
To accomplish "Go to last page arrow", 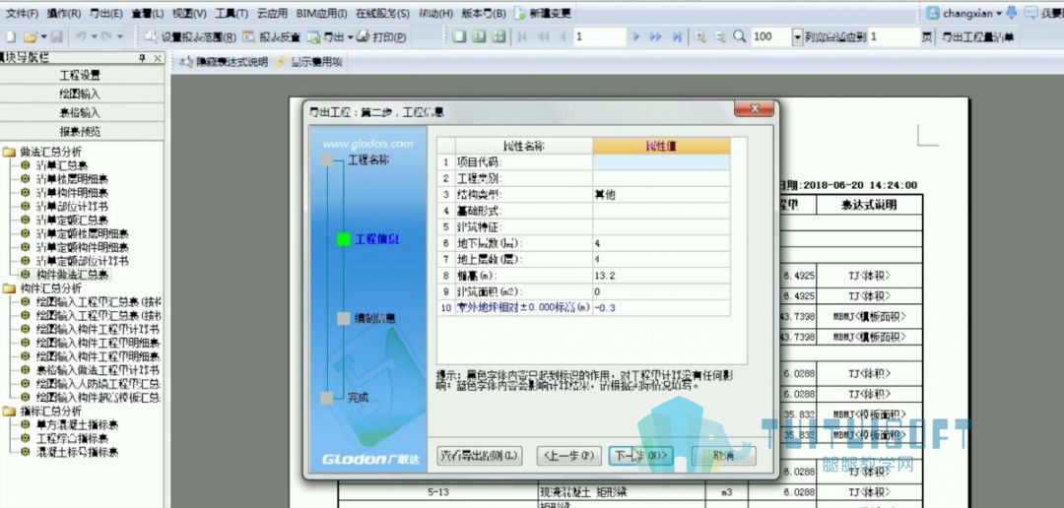I will click(677, 36).
